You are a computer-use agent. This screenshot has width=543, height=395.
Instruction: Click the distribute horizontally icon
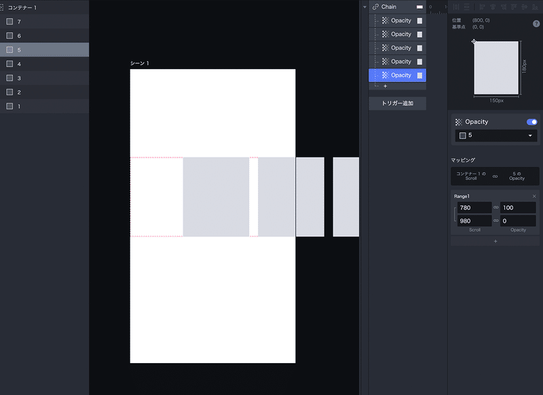(456, 7)
